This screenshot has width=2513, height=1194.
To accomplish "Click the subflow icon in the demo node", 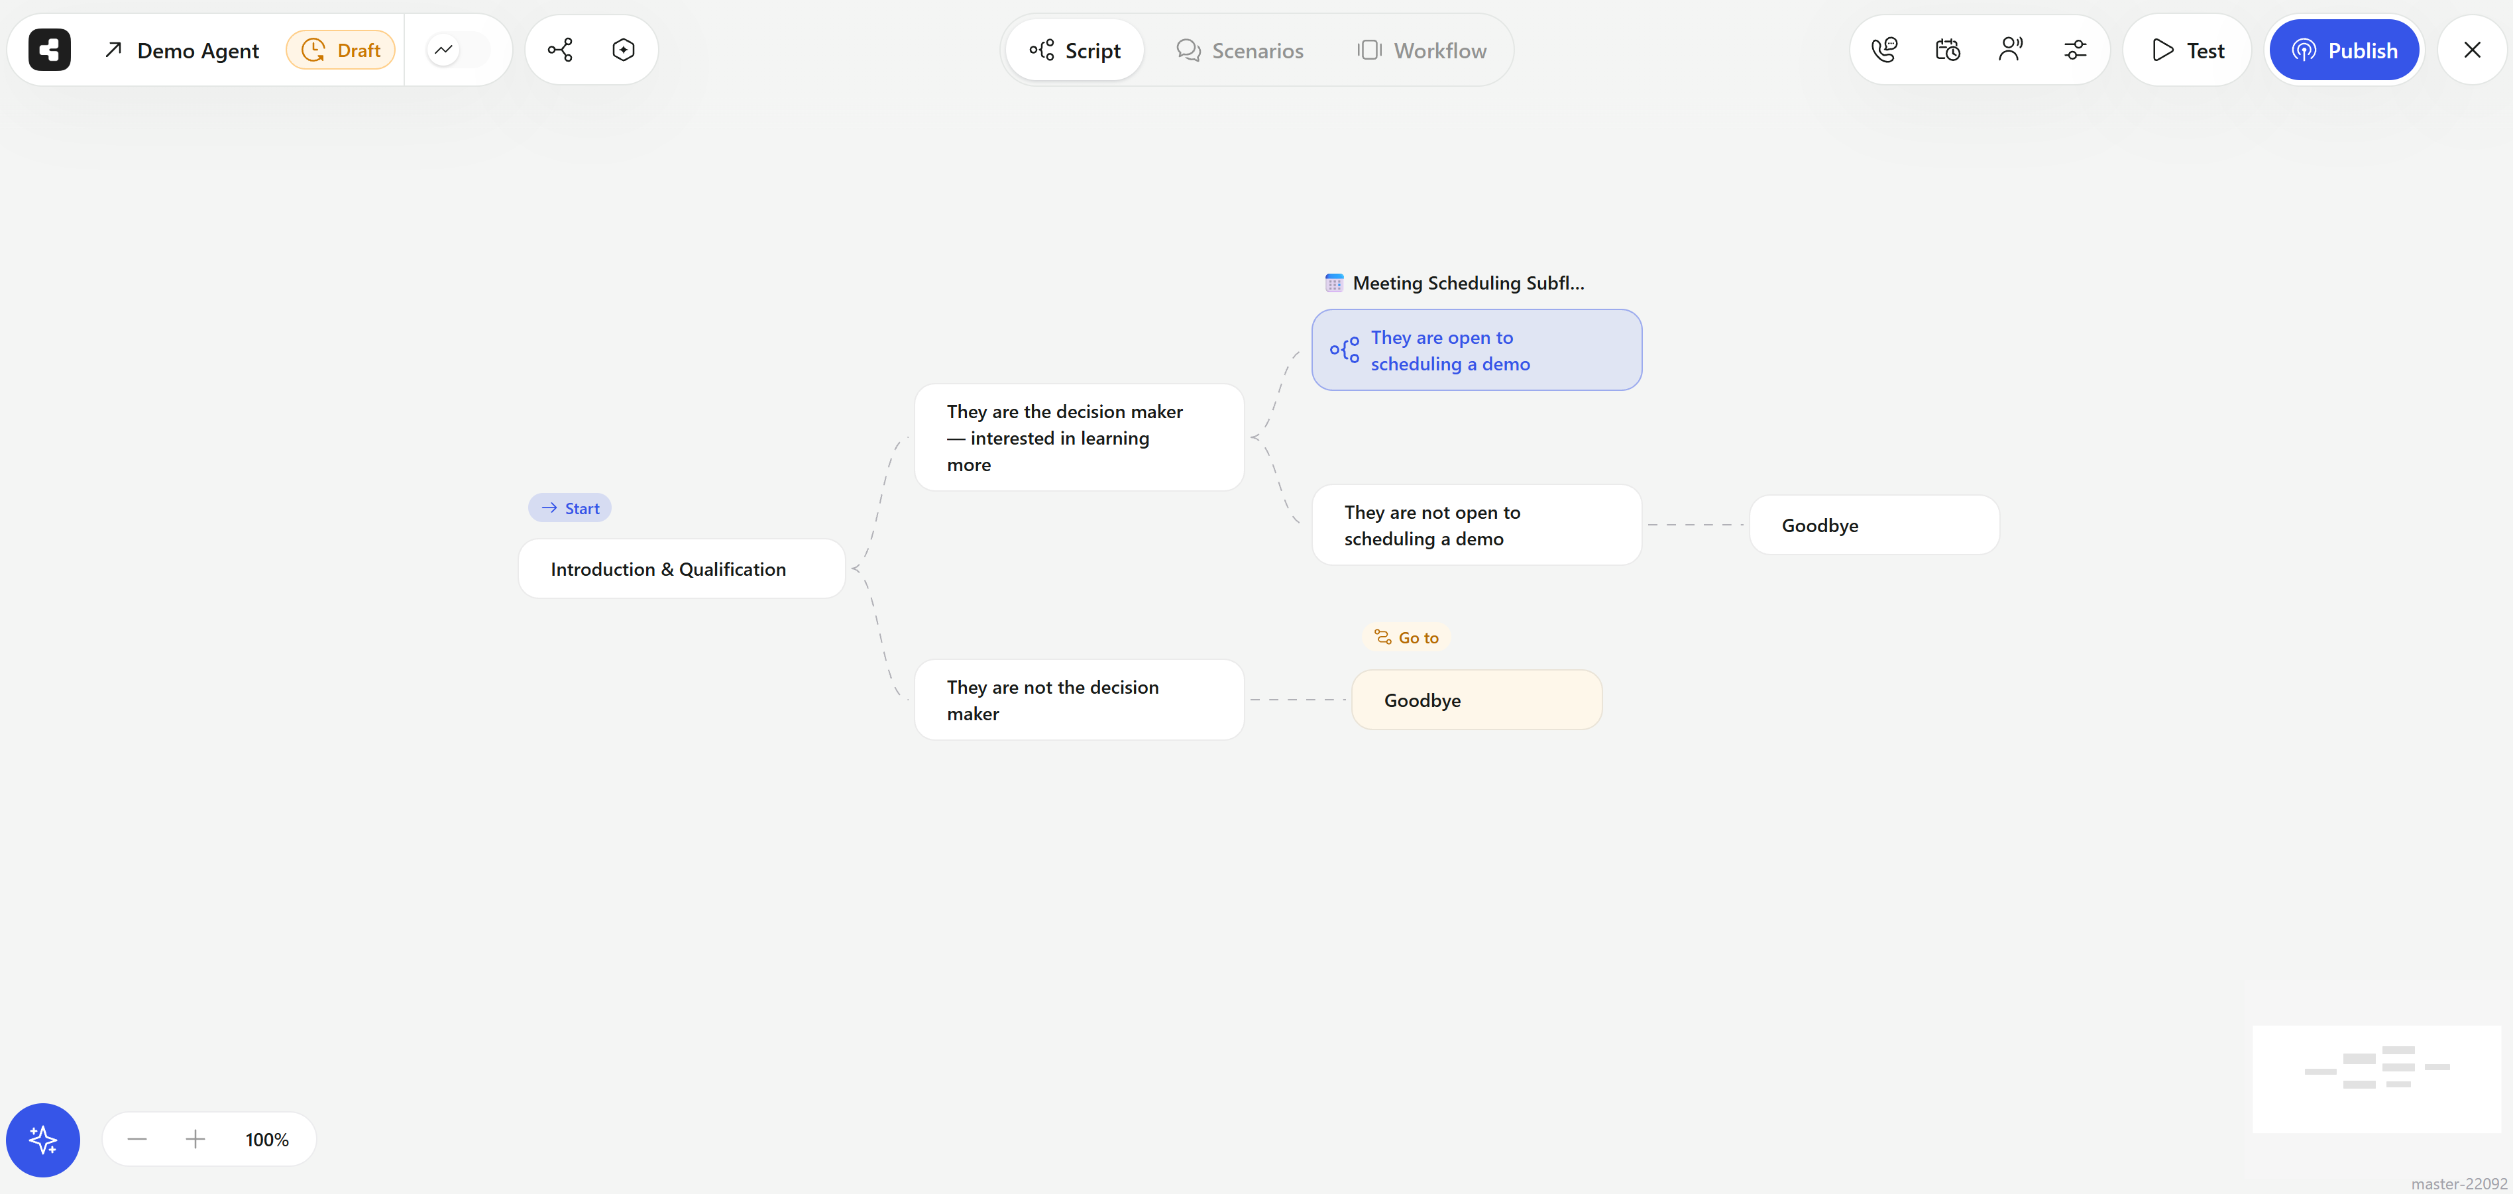I will (1344, 351).
